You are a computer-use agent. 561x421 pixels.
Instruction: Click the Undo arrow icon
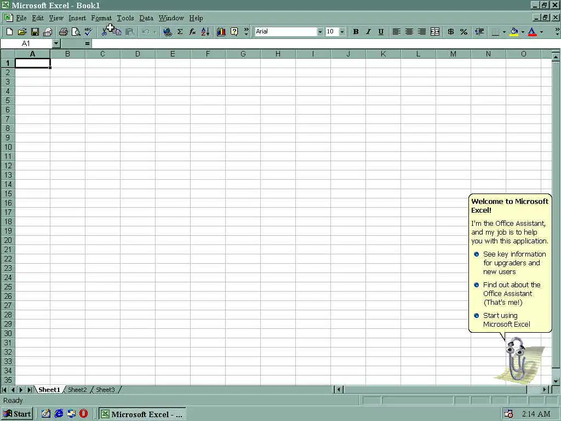pyautogui.click(x=145, y=32)
